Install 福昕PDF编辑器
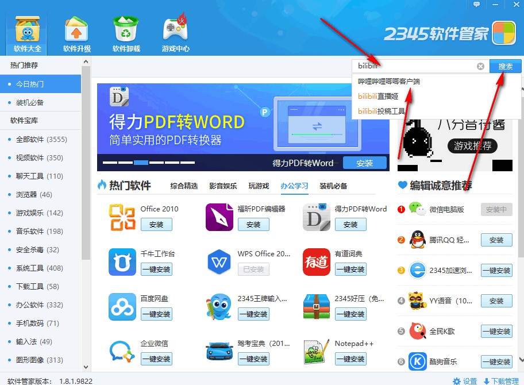This screenshot has width=524, height=385. (253, 225)
